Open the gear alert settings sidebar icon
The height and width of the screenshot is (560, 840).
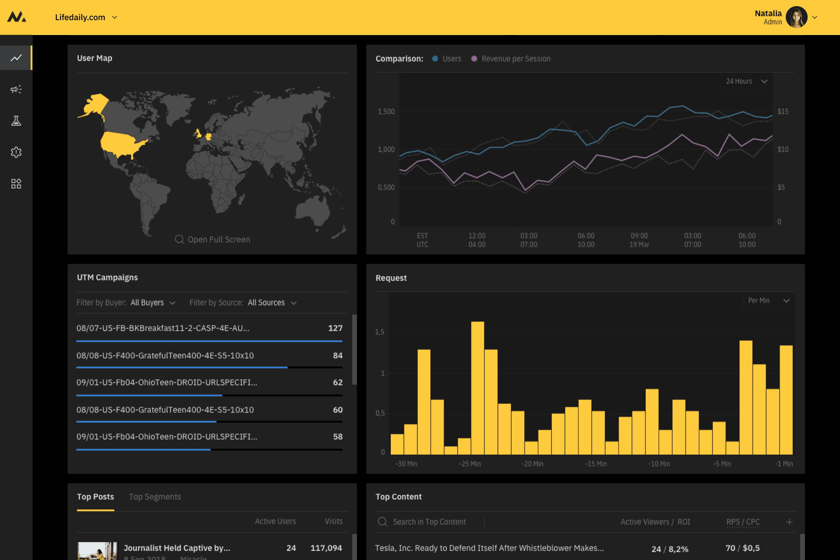pos(16,152)
